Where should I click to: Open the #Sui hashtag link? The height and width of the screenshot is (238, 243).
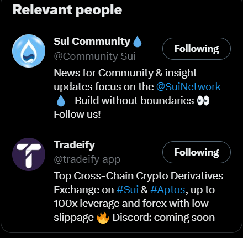coord(128,190)
